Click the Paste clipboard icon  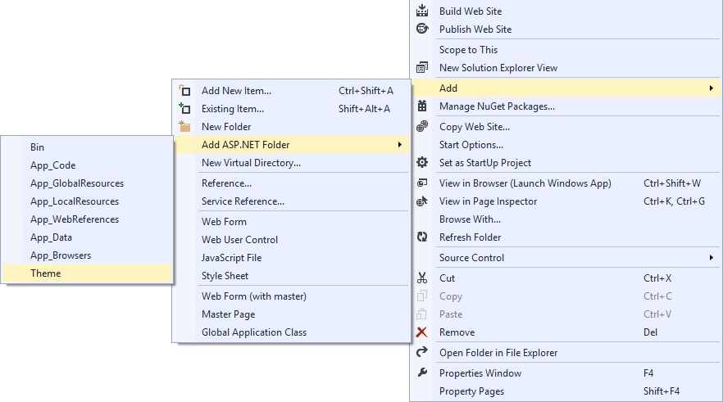[x=422, y=314]
